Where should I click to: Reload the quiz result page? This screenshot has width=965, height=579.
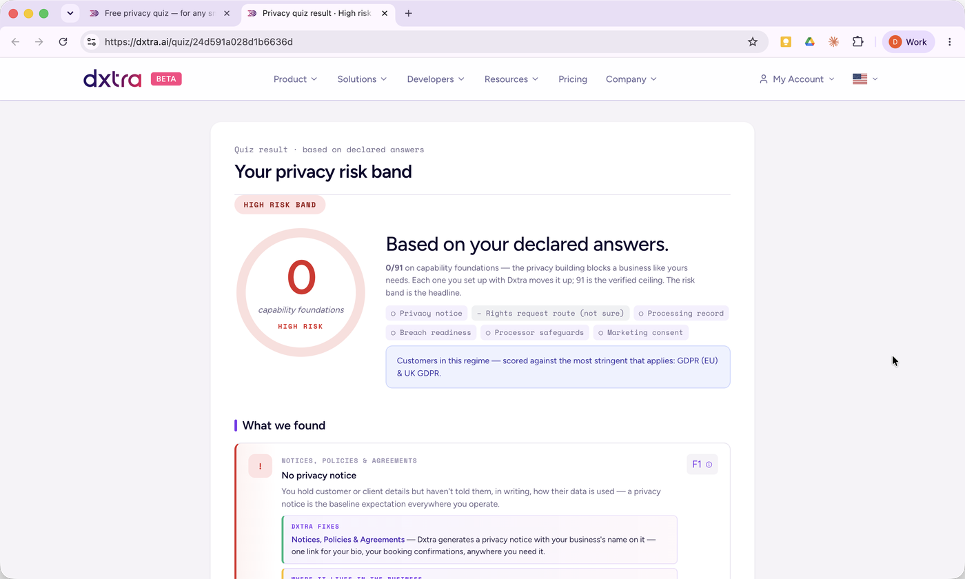pyautogui.click(x=63, y=42)
